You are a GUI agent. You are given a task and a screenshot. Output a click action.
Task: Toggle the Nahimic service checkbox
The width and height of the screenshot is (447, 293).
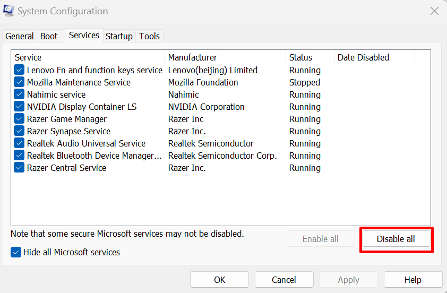(x=19, y=94)
